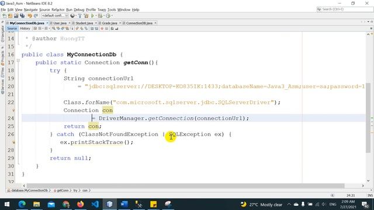The image size is (374, 210).
Task: Click the Clean and Build Project icon
Action: coord(86,16)
